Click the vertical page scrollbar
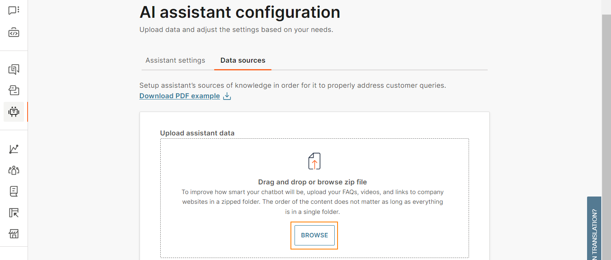Screen dimensions: 611x260 click(x=606, y=121)
